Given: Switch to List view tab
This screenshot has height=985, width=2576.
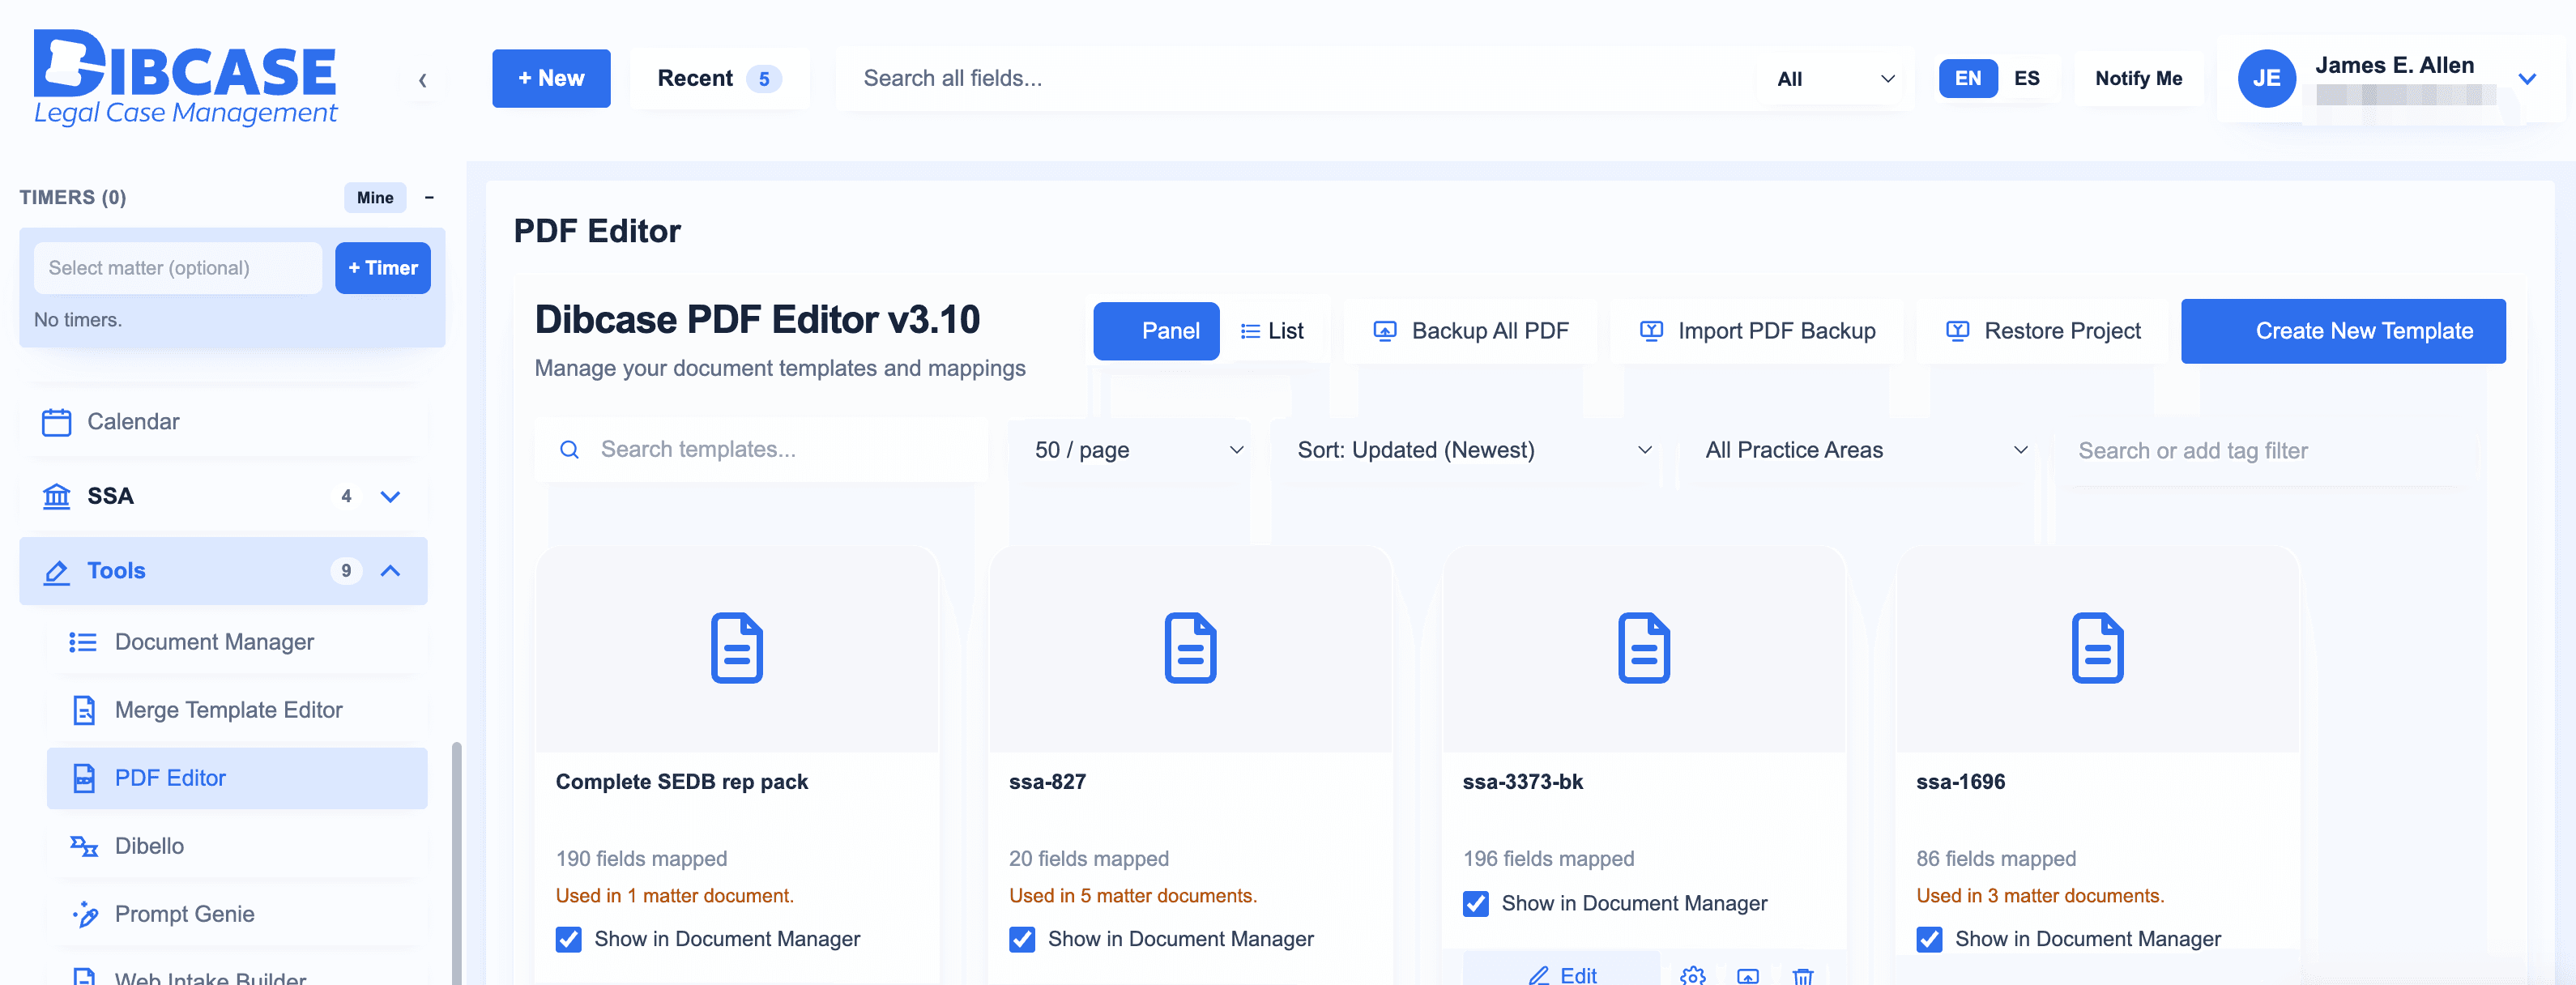Looking at the screenshot, I should [x=1272, y=331].
